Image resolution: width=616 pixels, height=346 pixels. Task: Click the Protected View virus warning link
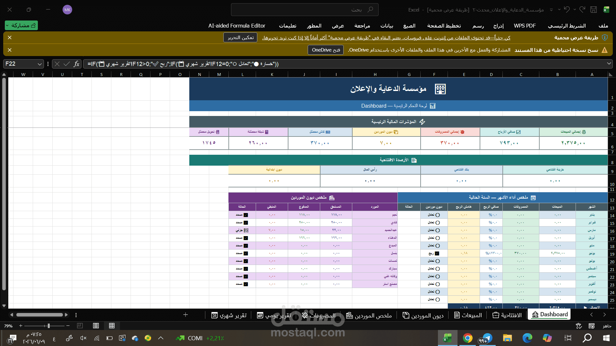point(386,38)
